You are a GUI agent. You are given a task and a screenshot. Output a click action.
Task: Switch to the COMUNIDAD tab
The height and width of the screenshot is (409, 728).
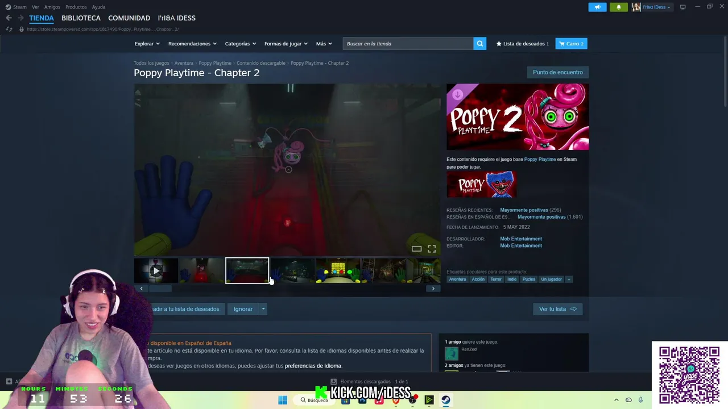(129, 18)
